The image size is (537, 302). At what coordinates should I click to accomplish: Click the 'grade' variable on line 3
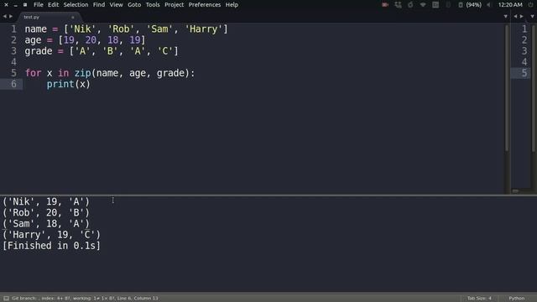(39, 51)
